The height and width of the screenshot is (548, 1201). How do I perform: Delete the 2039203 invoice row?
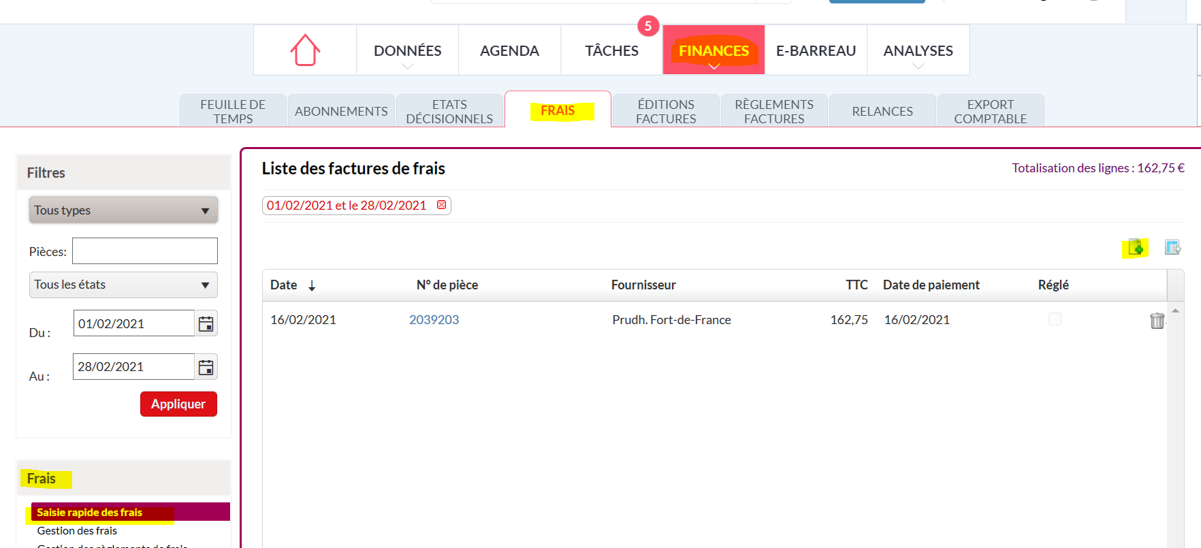(1157, 321)
